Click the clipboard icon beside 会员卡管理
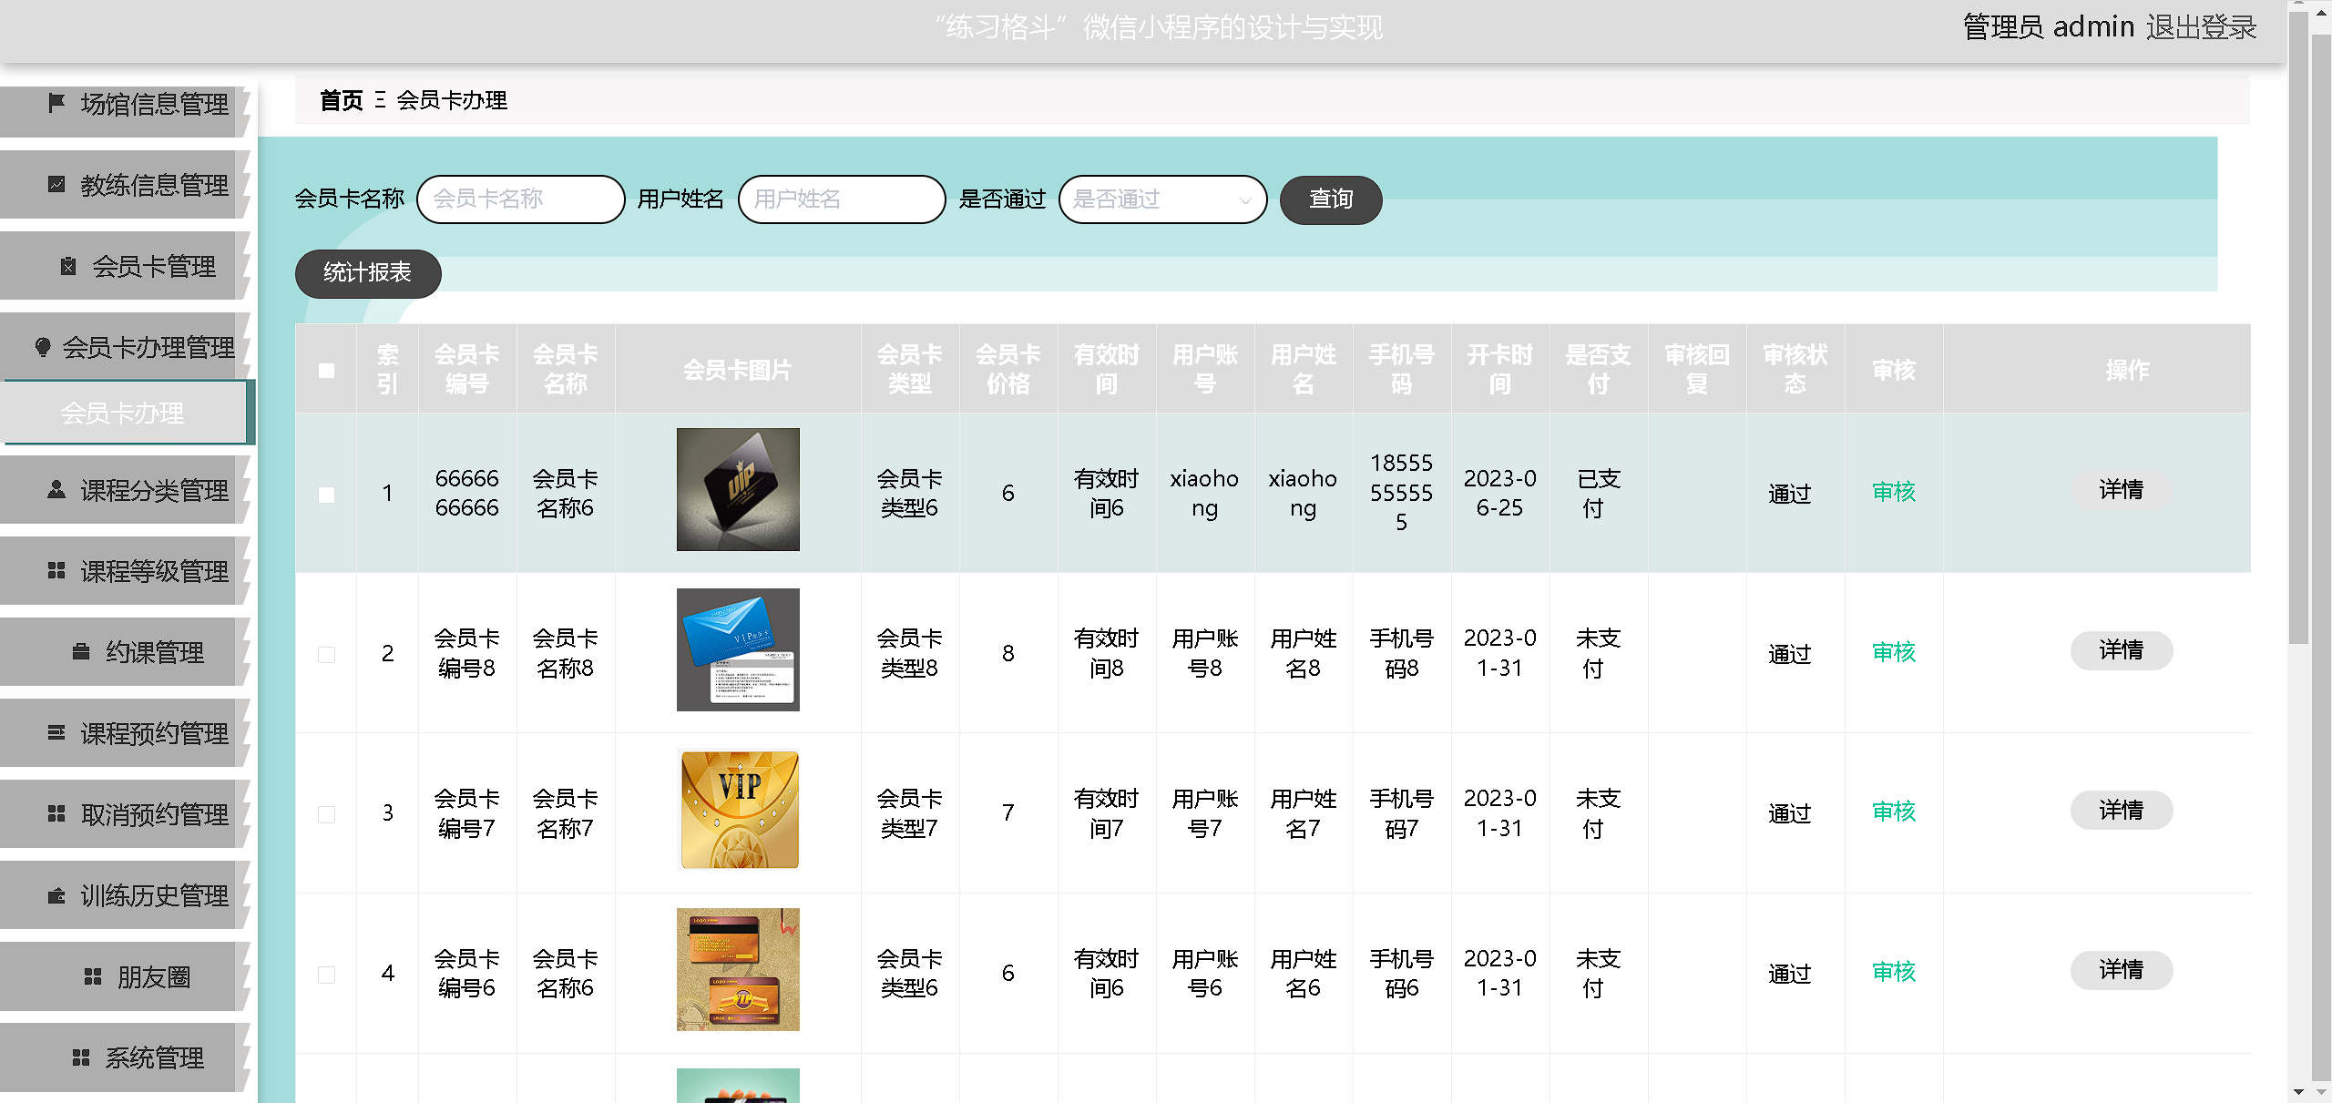 (x=68, y=265)
